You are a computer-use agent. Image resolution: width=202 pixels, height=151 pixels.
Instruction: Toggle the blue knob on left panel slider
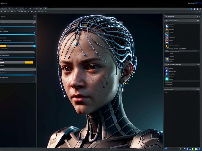(x=34, y=46)
